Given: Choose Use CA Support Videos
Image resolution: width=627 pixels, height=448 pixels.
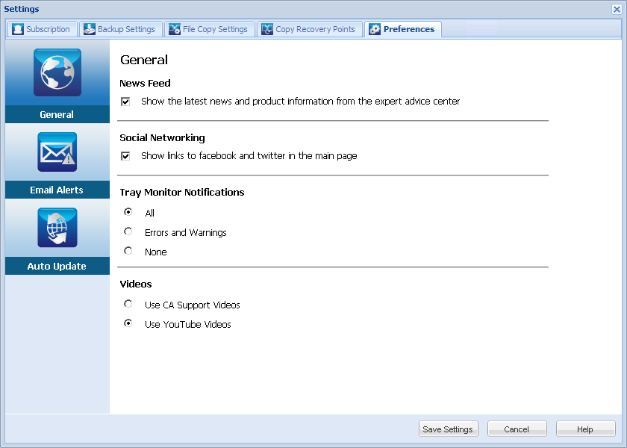Looking at the screenshot, I should pyautogui.click(x=128, y=304).
